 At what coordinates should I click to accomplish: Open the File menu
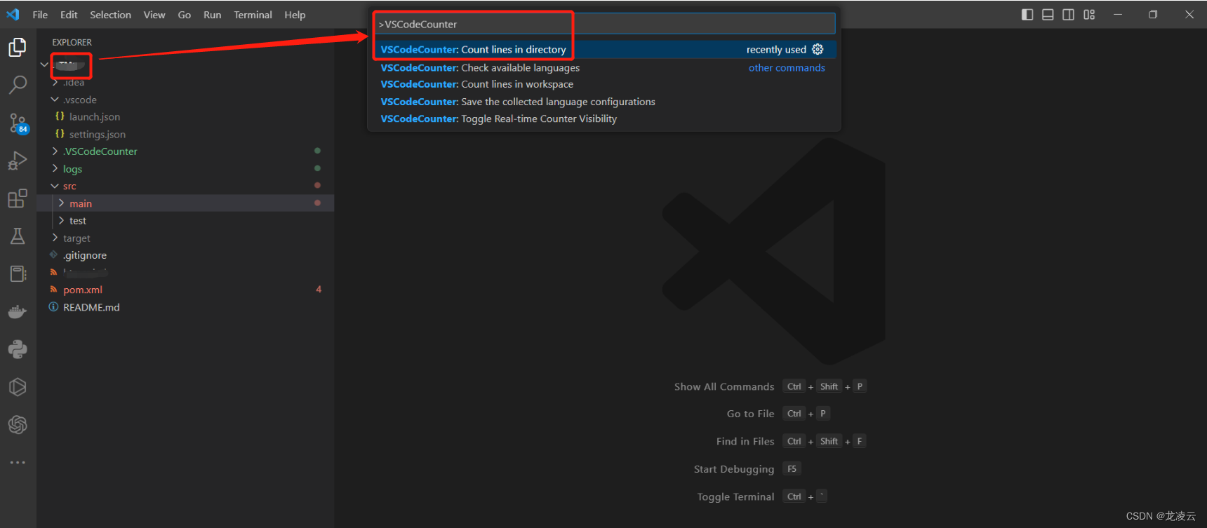pos(40,15)
